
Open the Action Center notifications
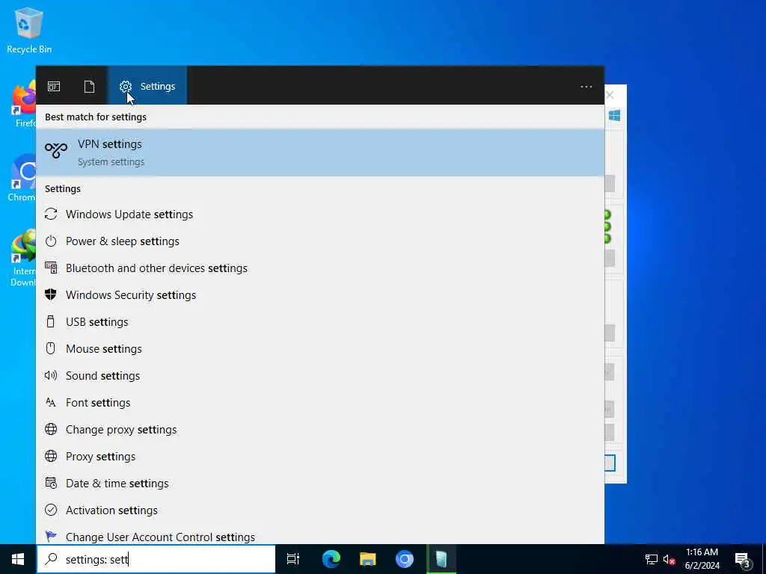[x=743, y=559]
